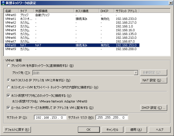The width and height of the screenshot is (174, 136).
Task: Select the VMnet5 row
Action: click(72, 34)
